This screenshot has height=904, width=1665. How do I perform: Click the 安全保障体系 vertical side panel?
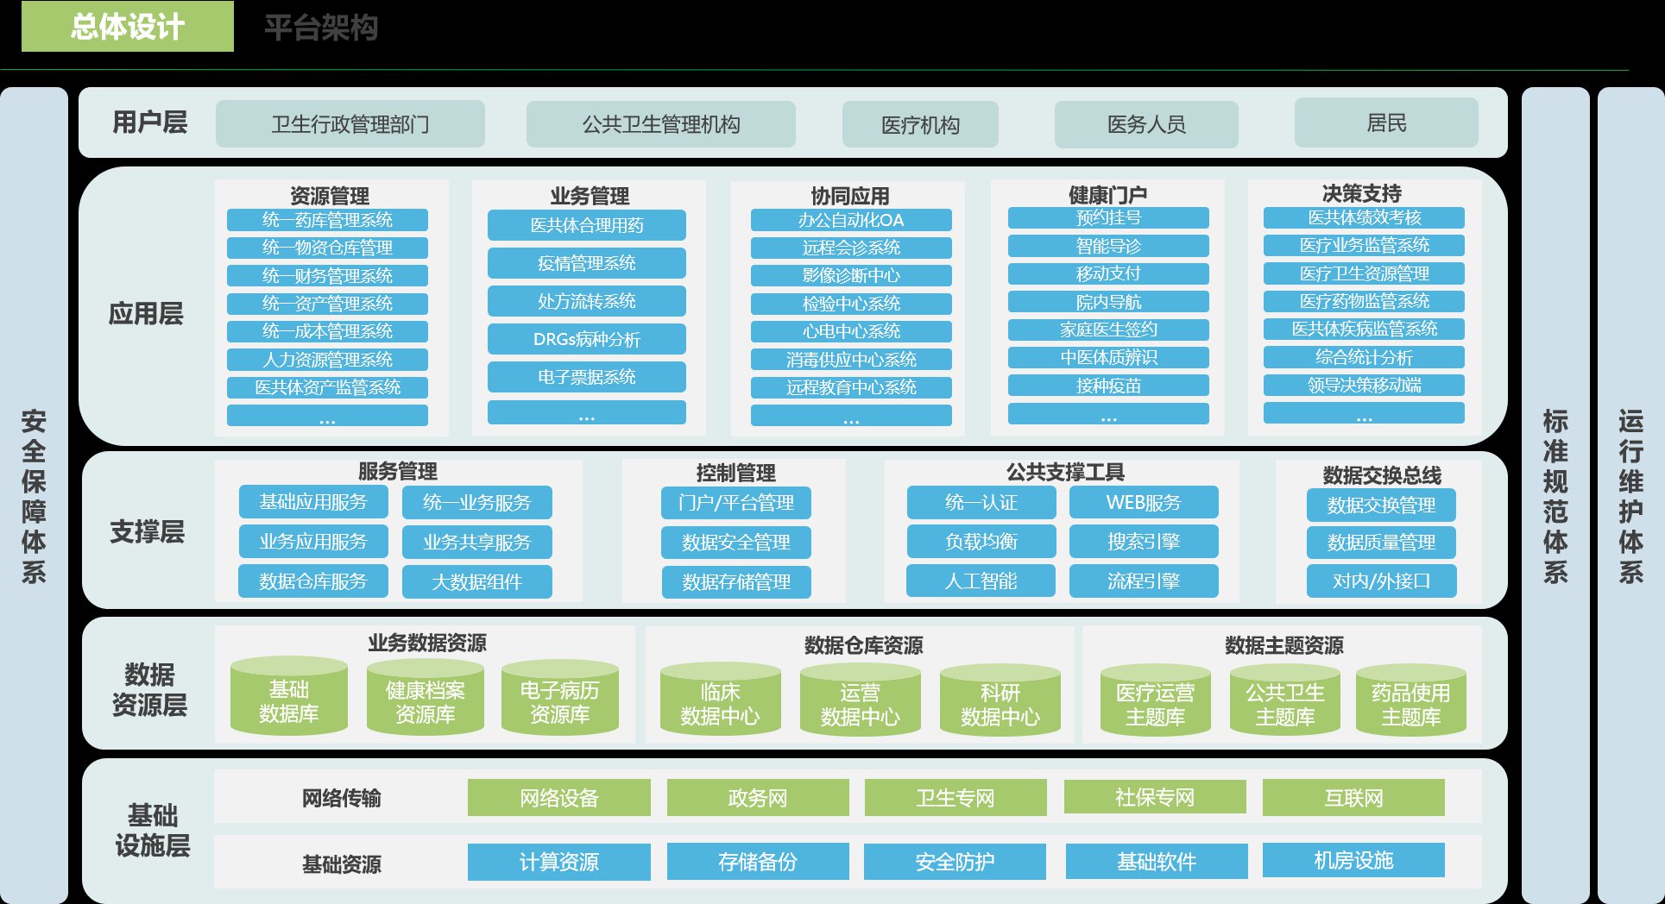(x=34, y=495)
